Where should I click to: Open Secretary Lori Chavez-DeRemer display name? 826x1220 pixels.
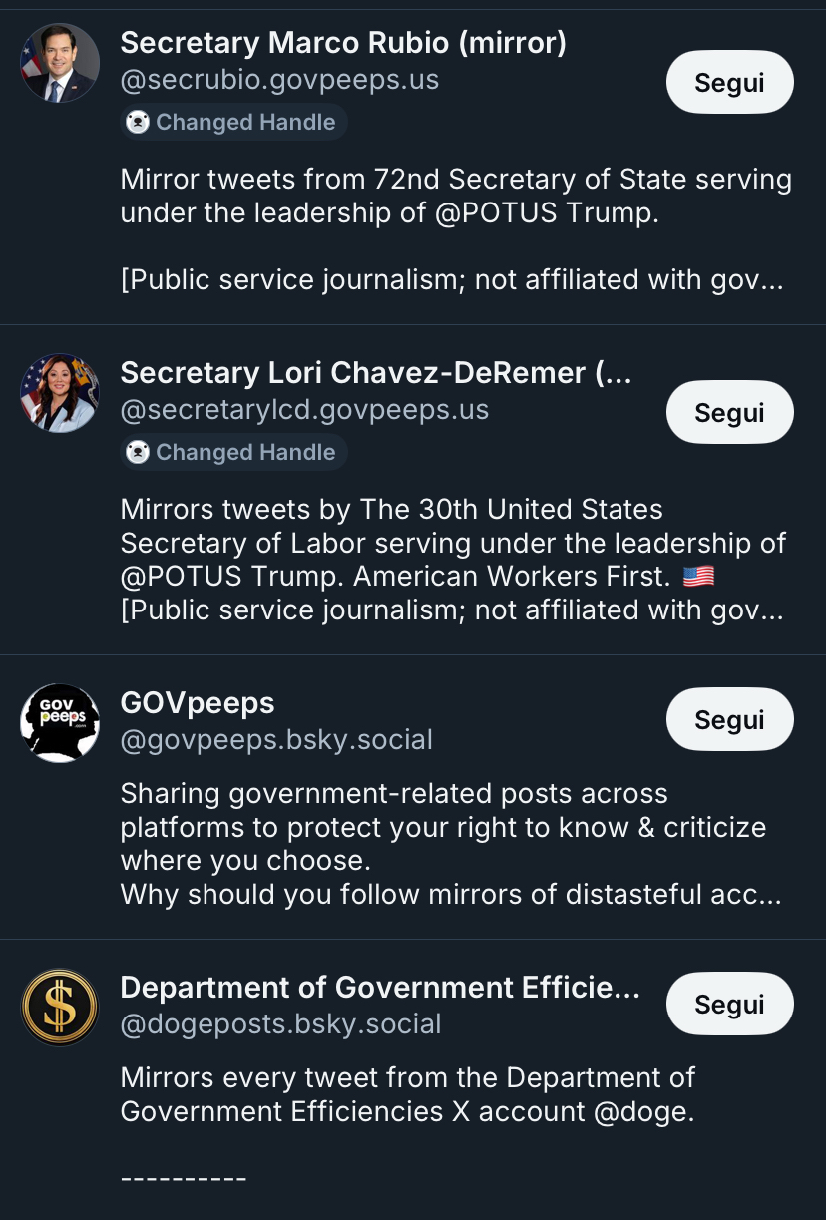(x=376, y=373)
